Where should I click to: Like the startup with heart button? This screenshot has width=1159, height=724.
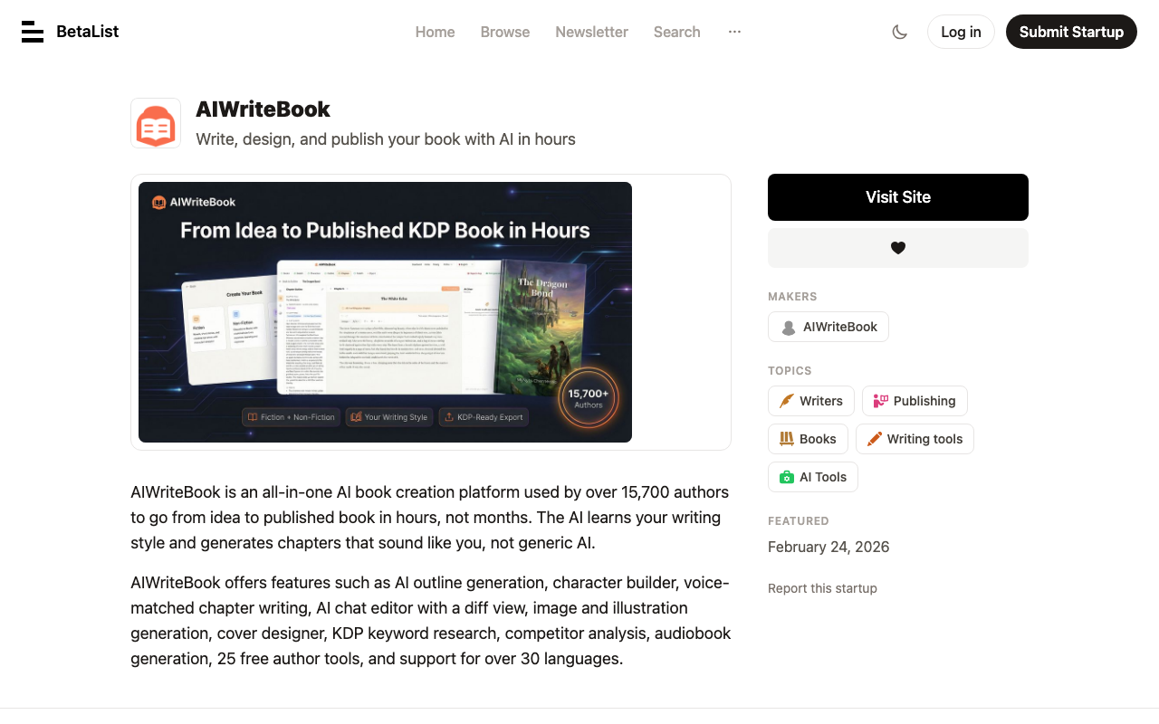[x=898, y=248]
